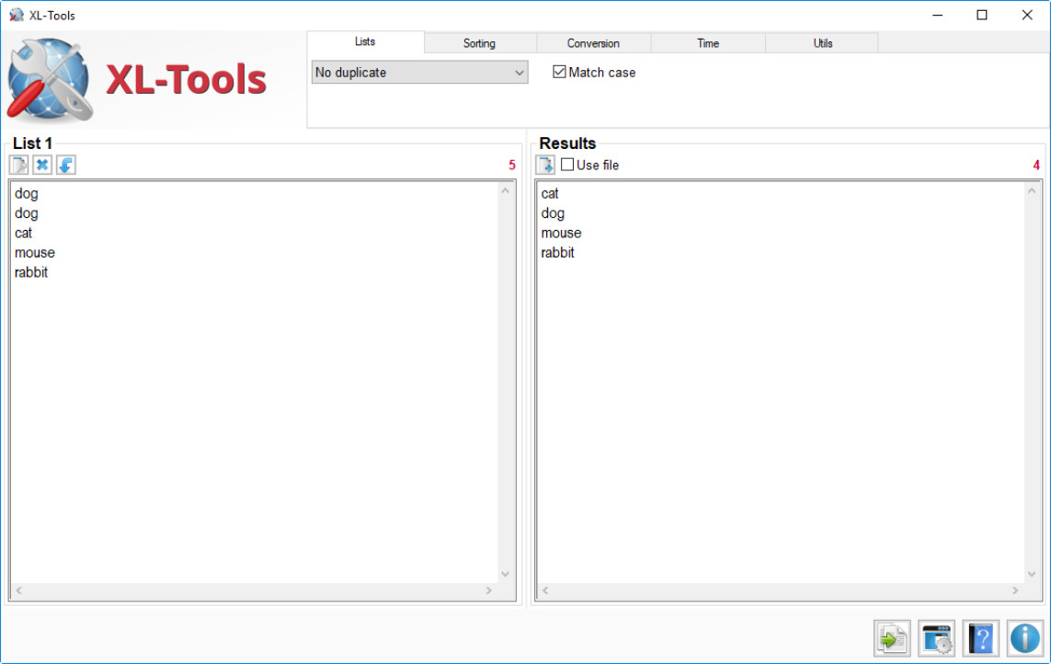Click 'mouse' in Results
Image resolution: width=1051 pixels, height=664 pixels.
pos(561,233)
